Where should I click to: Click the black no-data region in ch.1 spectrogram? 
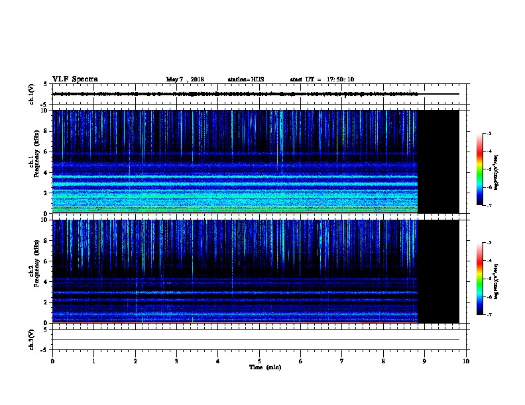(x=438, y=161)
